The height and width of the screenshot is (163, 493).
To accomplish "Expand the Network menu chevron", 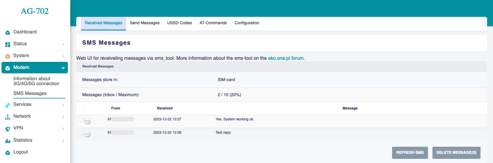I will [x=63, y=116].
